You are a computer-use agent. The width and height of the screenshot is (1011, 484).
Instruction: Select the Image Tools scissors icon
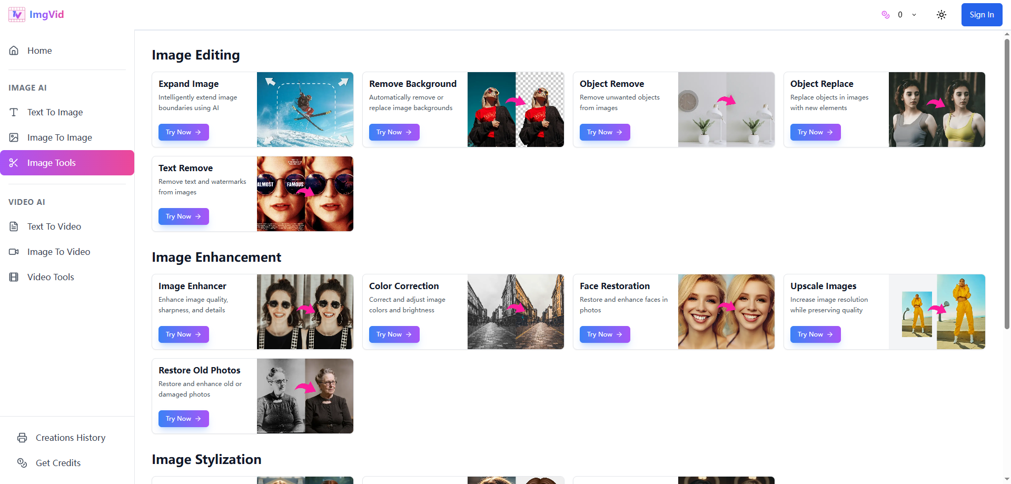[14, 163]
